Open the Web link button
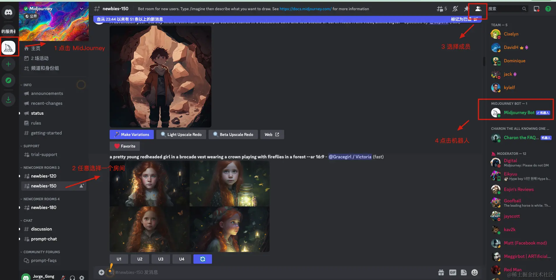 tap(272, 134)
